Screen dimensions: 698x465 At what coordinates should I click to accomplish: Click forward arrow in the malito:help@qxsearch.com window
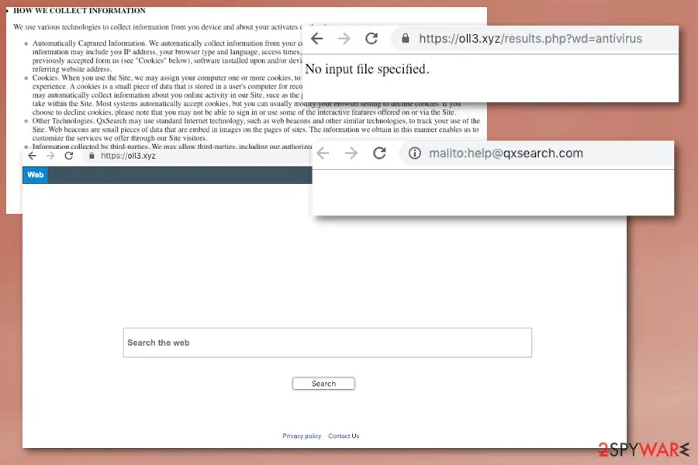point(351,153)
